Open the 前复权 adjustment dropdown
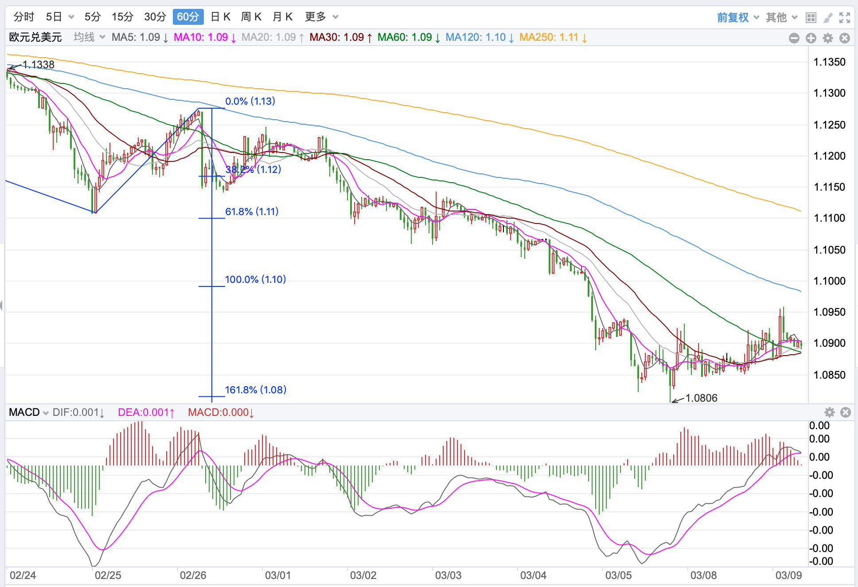The height and width of the screenshot is (587, 858). 738,17
